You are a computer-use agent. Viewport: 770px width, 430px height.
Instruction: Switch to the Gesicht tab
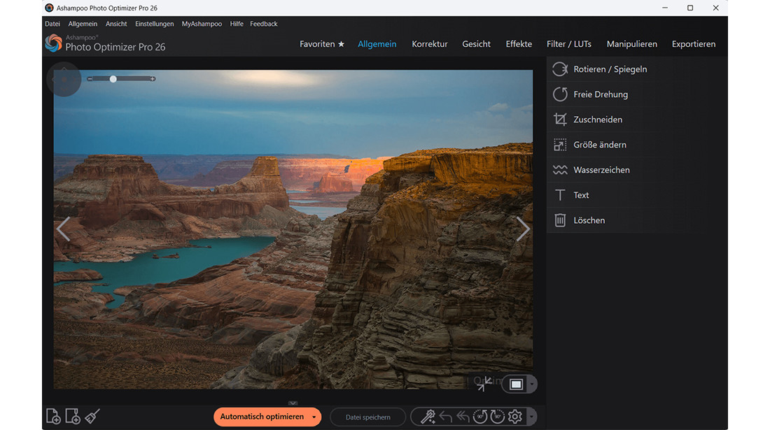coord(476,44)
